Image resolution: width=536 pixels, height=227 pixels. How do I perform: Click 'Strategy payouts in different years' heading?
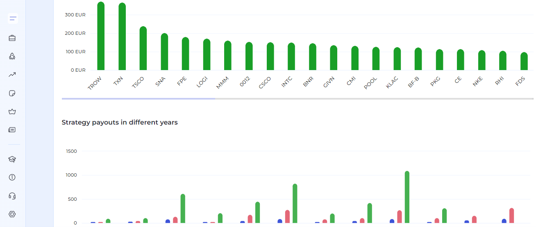[x=120, y=122]
